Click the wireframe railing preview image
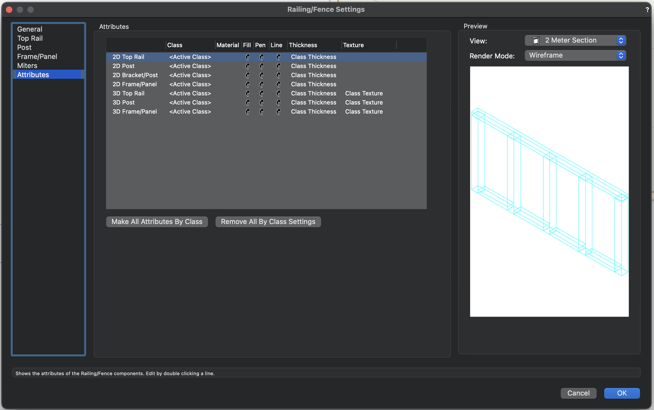Screen dimensions: 654x410 pyautogui.click(x=549, y=191)
